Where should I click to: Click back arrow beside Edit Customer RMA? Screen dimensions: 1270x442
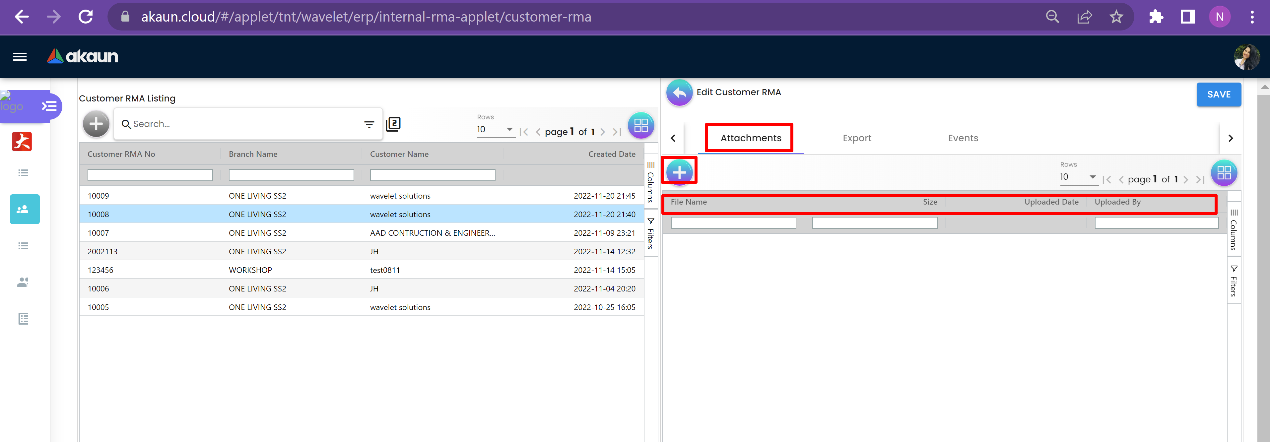(x=679, y=93)
